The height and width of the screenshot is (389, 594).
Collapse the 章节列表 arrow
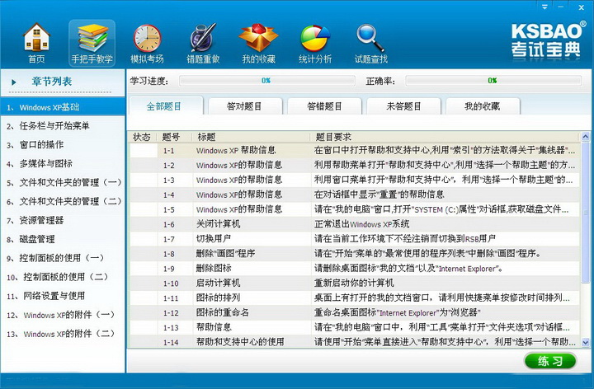14,82
